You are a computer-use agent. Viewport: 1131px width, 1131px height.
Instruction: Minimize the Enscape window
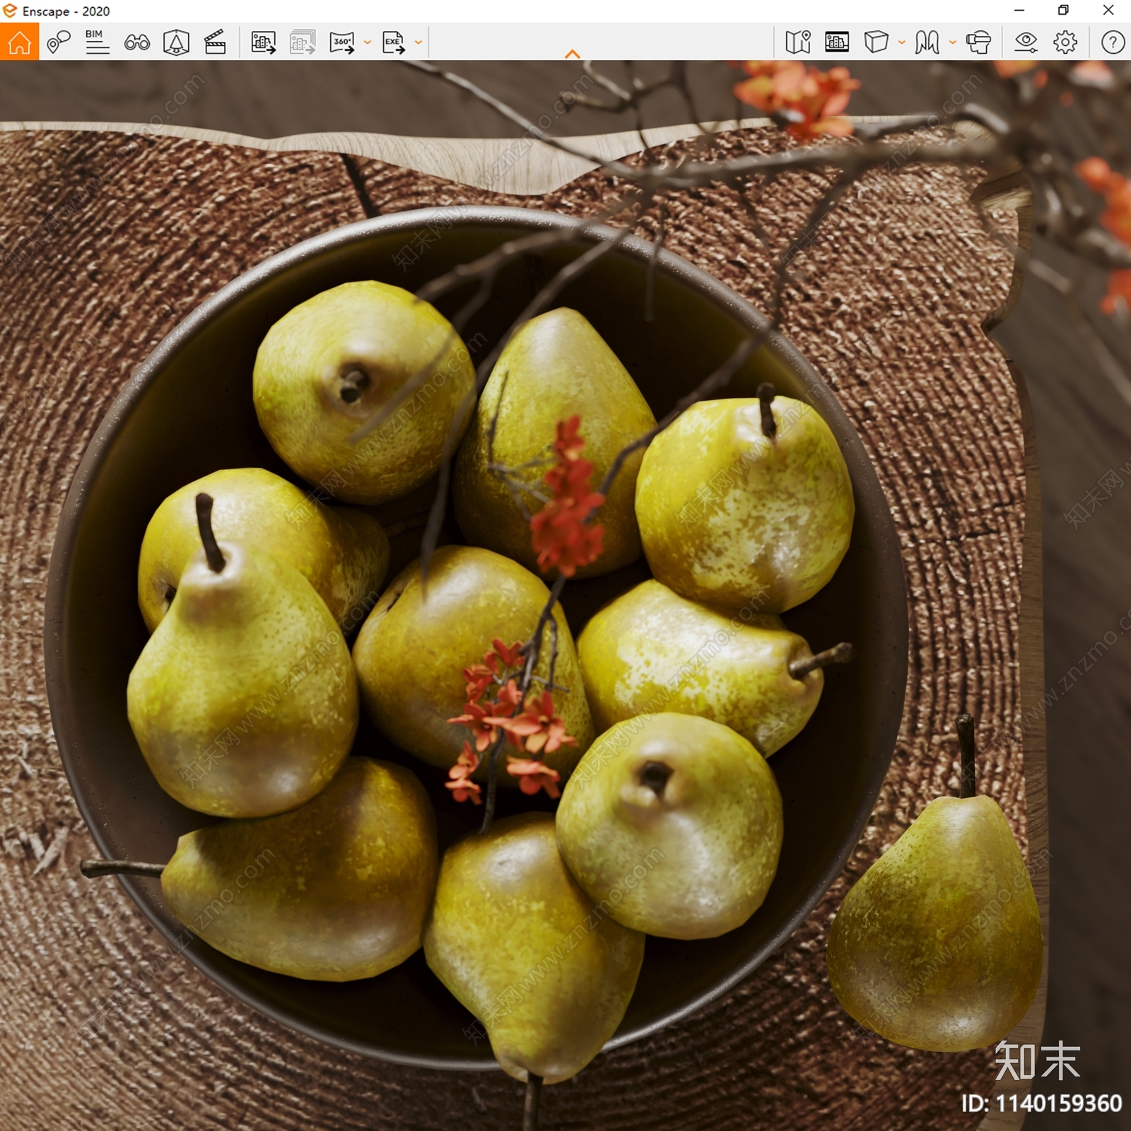tap(1019, 11)
